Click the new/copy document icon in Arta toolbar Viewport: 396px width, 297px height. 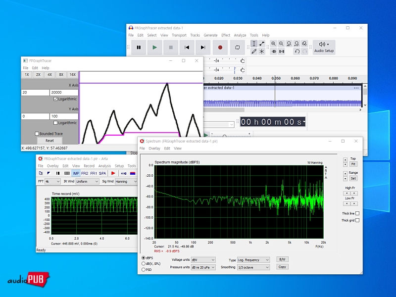(41, 173)
